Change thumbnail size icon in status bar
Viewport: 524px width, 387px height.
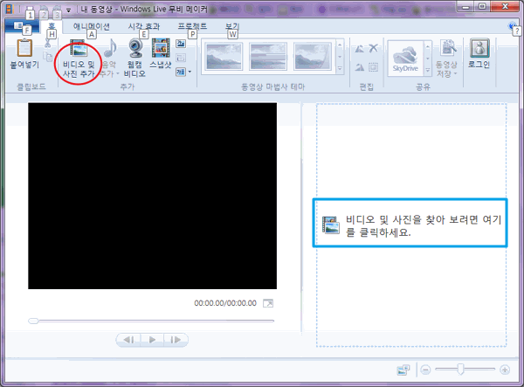403,370
